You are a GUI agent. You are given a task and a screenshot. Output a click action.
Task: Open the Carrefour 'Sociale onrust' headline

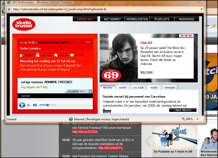coord(134,96)
